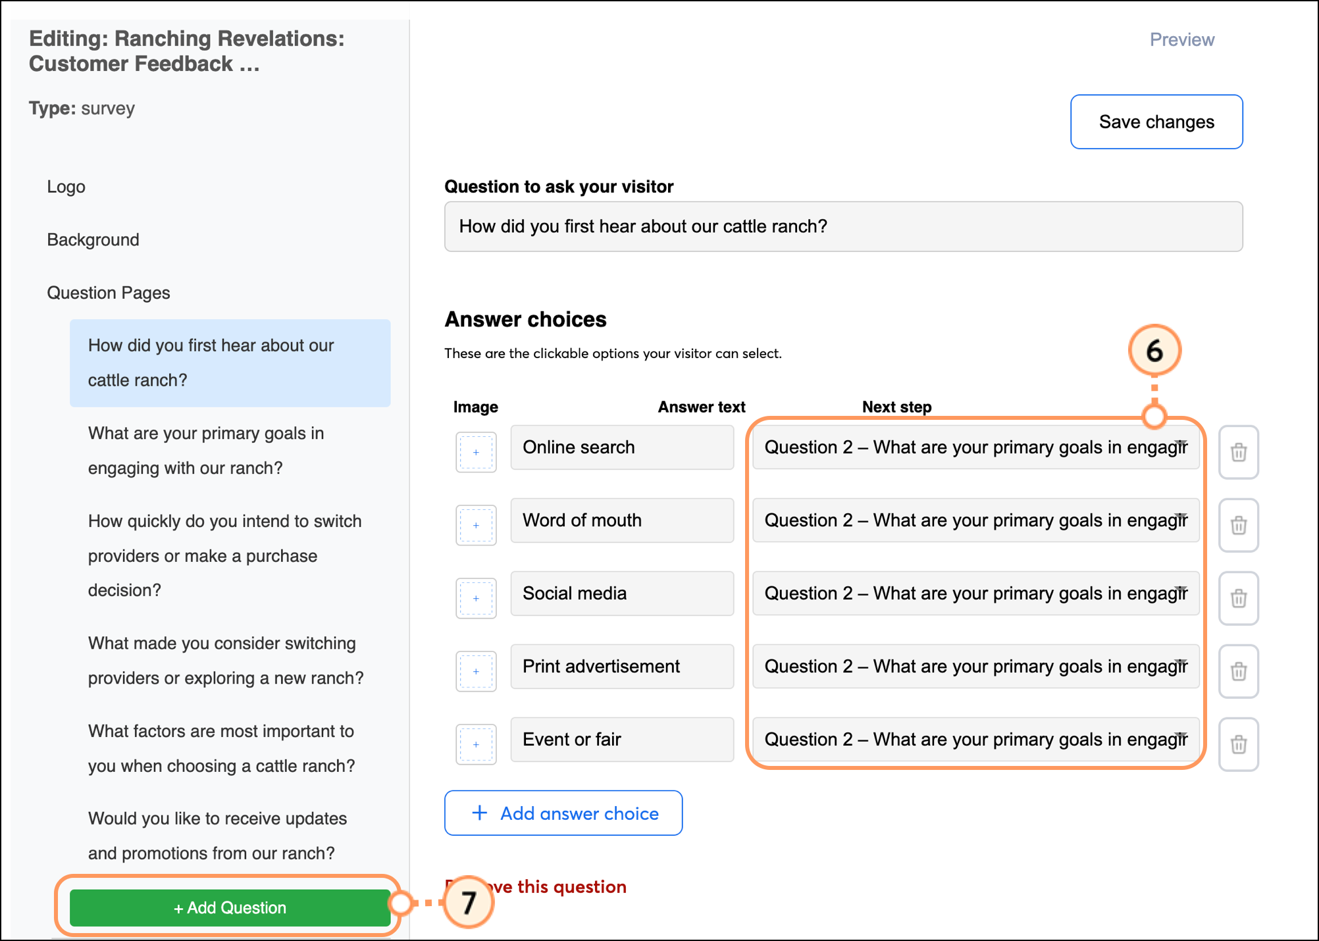Delete the Word of mouth answer choice
Screen dimensions: 1319x941
pos(1238,525)
